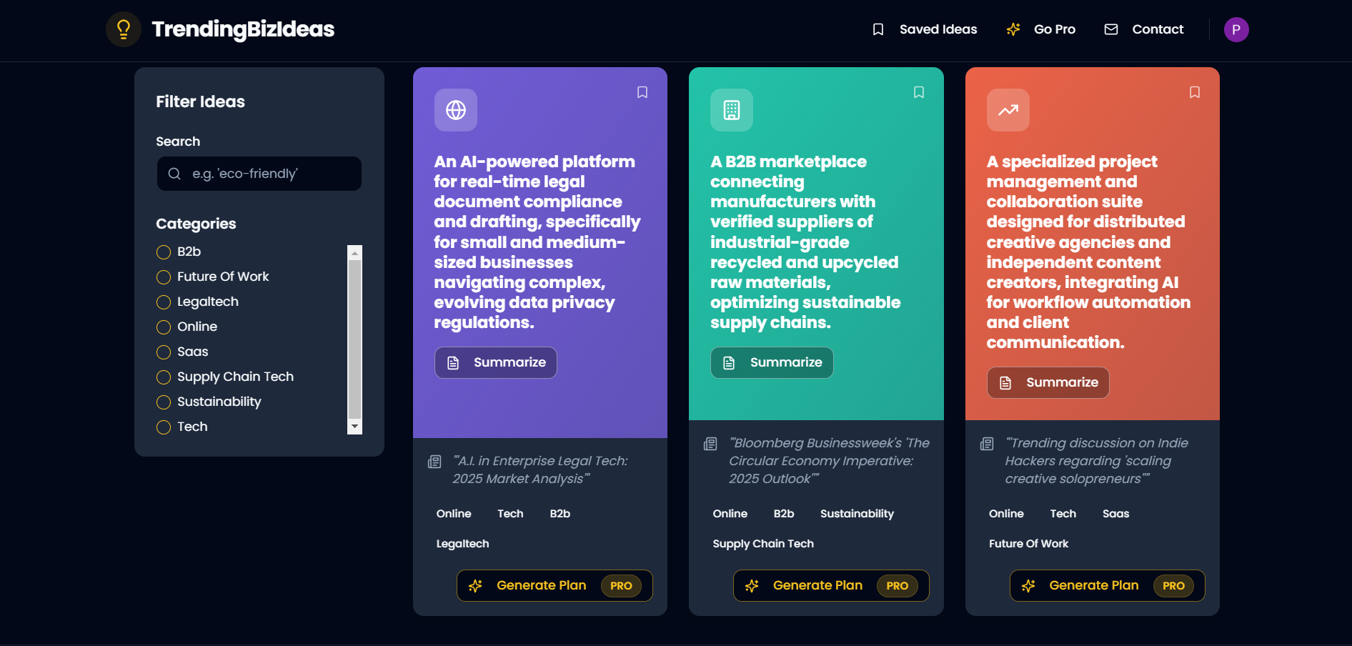Bookmark the project management suite idea
1352x646 pixels.
[1195, 92]
